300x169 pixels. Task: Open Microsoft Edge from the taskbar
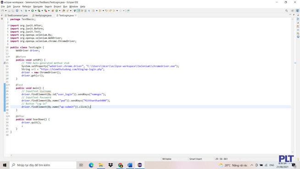pos(91,165)
